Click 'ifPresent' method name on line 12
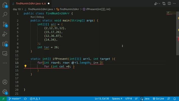179x101 pixels. pyautogui.click(x=60, y=59)
